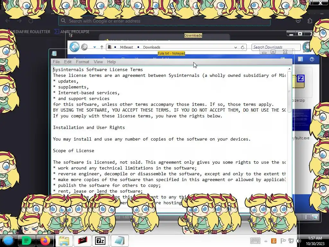Viewport: 329px width, 247px height.
Task: Open Firefox from the taskbar
Action: click(45, 241)
